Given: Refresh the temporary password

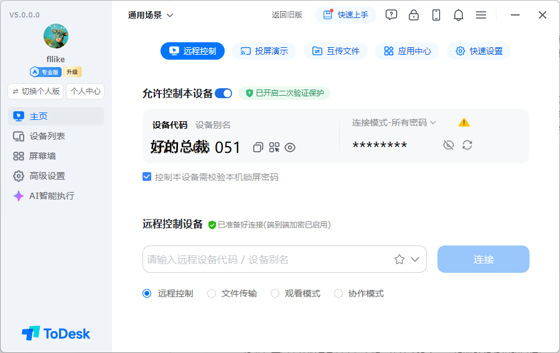Looking at the screenshot, I should coord(467,145).
